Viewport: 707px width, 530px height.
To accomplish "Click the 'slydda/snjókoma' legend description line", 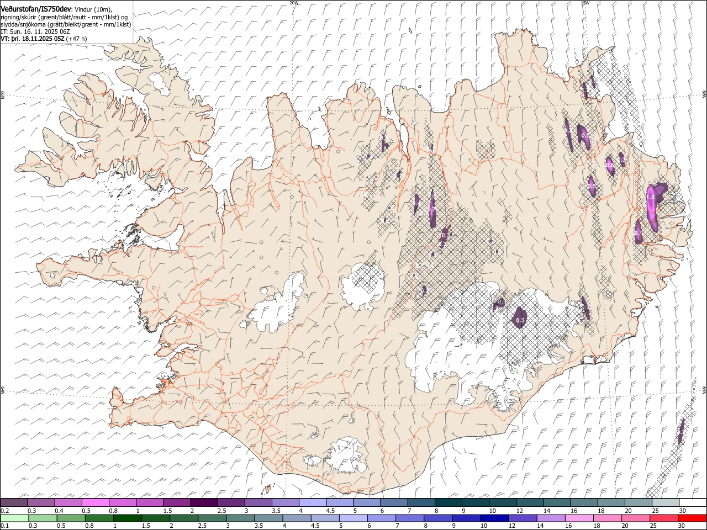I will pos(66,24).
